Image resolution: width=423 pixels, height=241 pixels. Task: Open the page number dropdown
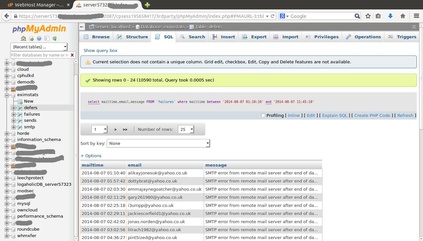pos(100,129)
